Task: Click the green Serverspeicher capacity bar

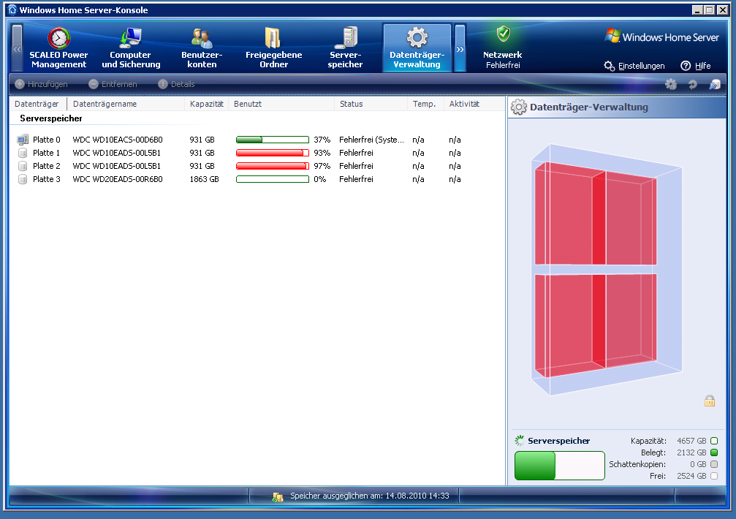Action: tap(560, 466)
